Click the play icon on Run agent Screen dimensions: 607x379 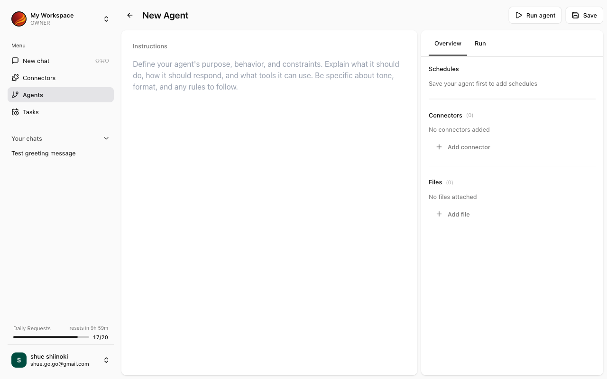519,15
